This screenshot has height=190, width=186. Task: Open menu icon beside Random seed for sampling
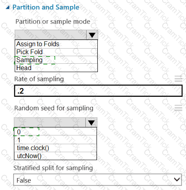[178, 108]
